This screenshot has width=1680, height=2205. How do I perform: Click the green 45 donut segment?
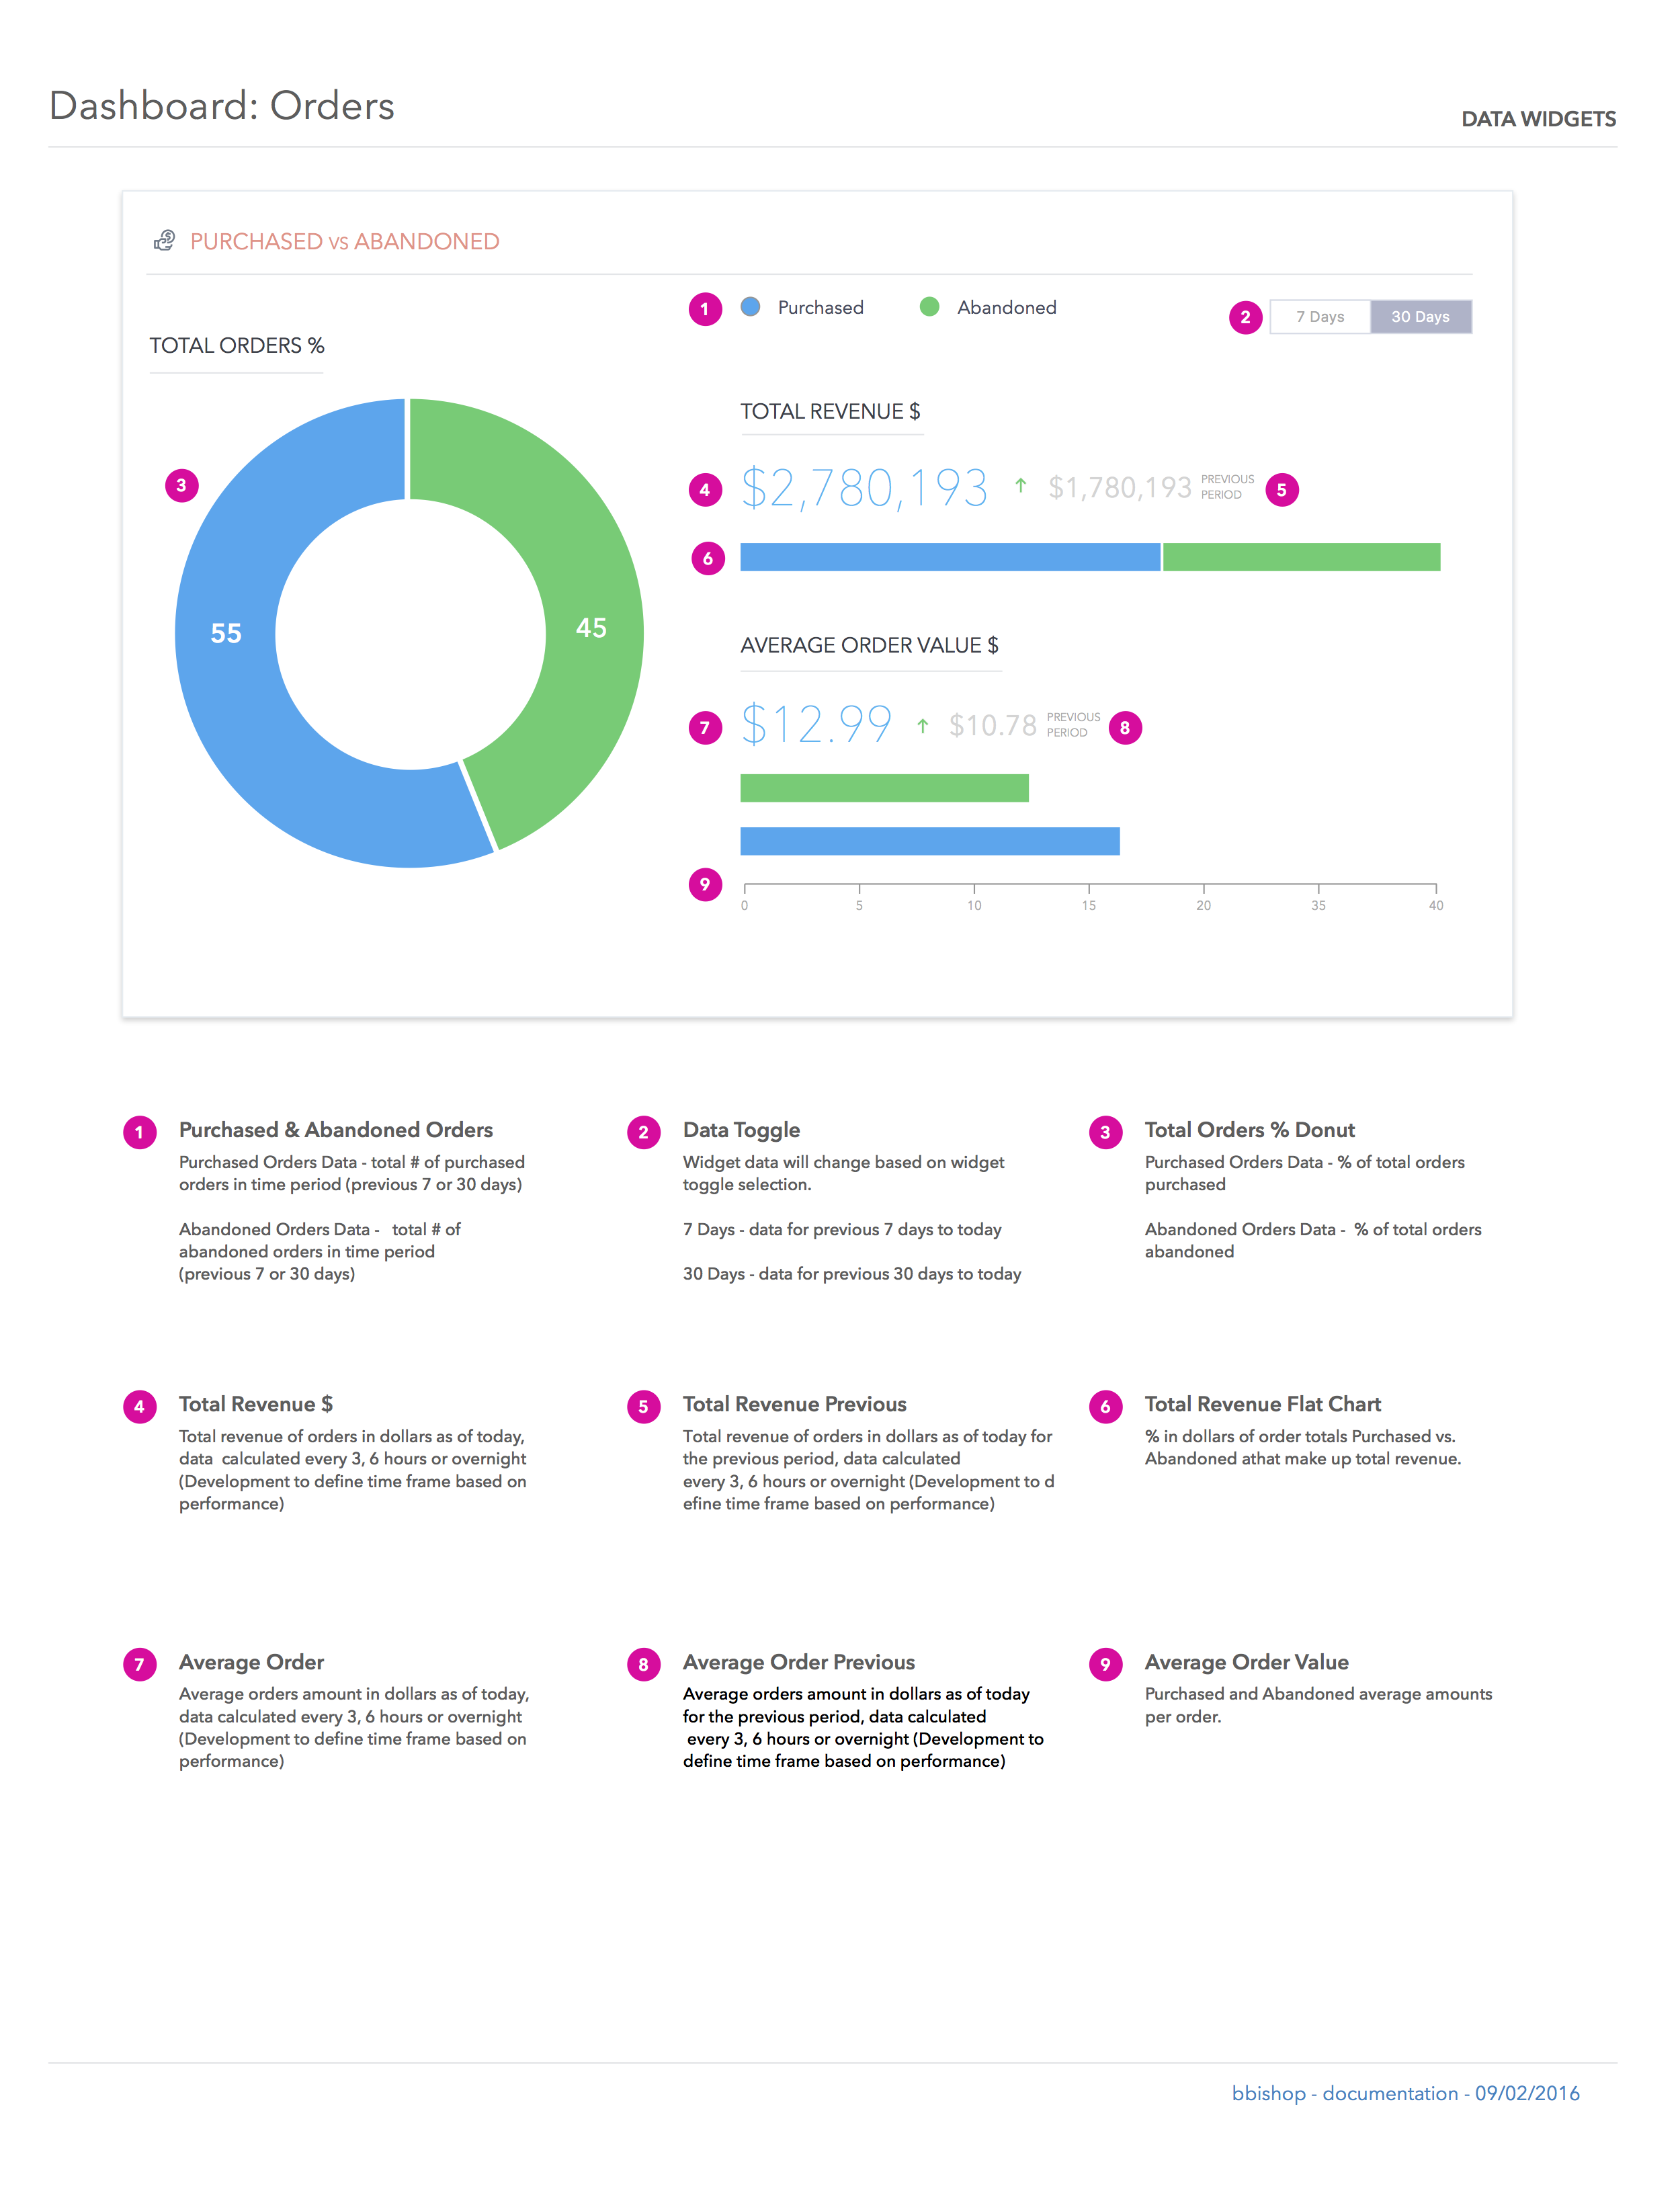click(591, 628)
